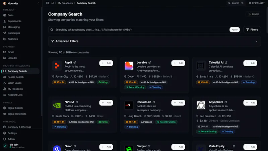Viewport: 268px width, 151px height.
Task: Open the Sid Jain user profile
Action: coord(20,146)
